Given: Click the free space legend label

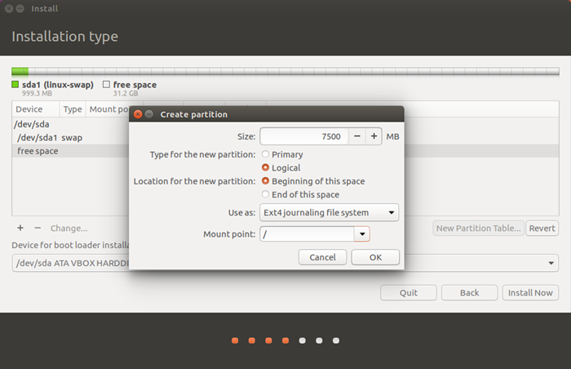Looking at the screenshot, I should coord(135,85).
